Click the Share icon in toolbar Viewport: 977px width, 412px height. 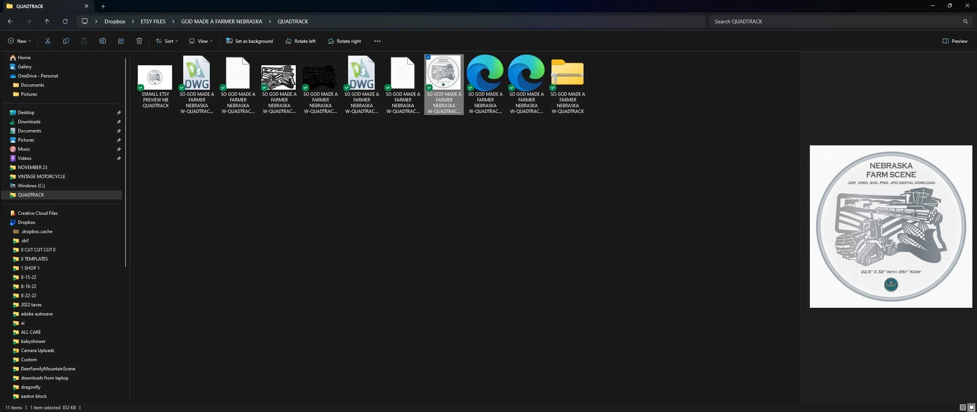point(121,41)
